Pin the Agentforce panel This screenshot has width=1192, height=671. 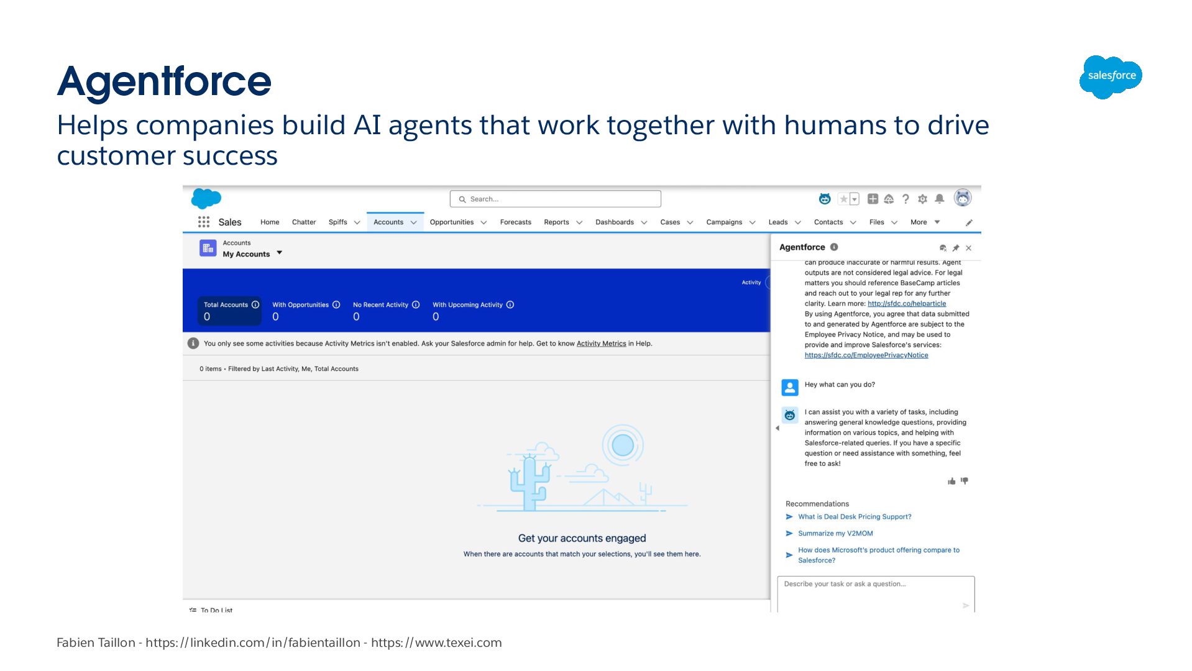point(956,248)
